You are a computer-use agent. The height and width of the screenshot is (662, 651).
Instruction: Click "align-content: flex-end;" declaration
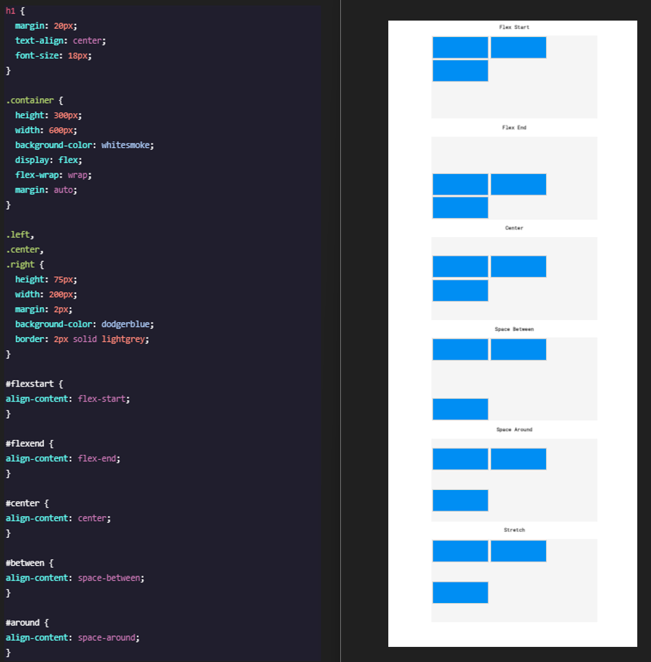click(63, 458)
